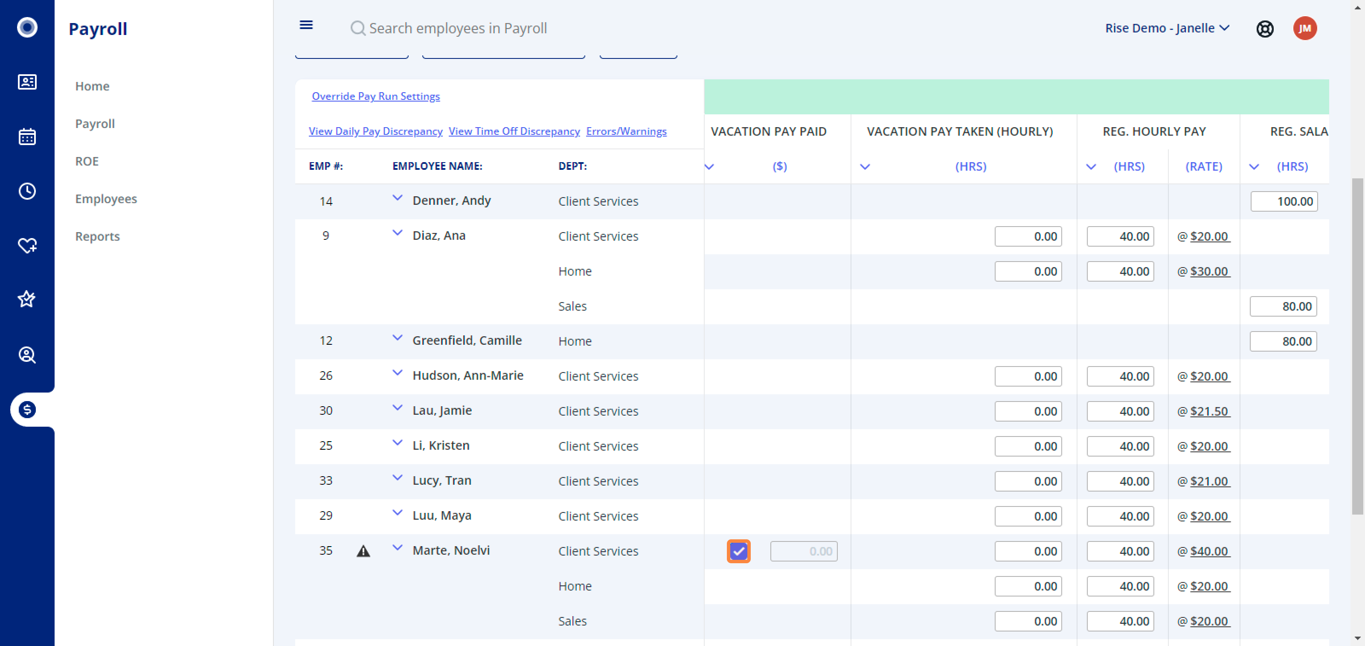Open ROE menu item
1365x646 pixels.
pyautogui.click(x=87, y=161)
